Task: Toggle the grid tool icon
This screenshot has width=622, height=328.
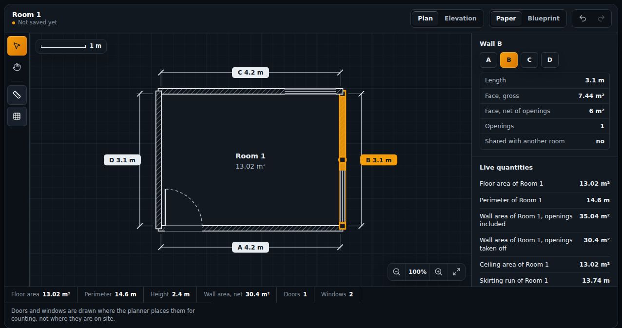Action: (x=17, y=116)
